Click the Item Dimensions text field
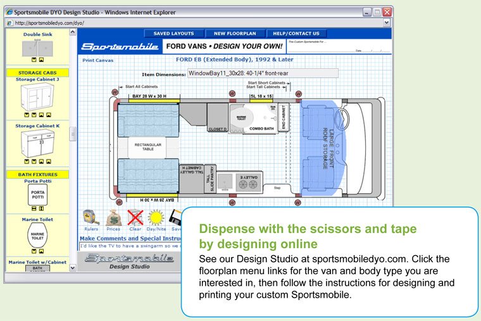 (262, 73)
